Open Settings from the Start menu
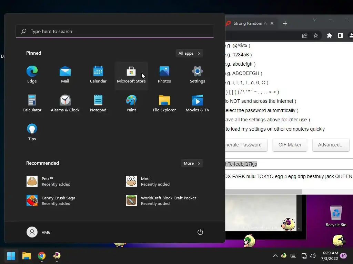Viewport: 353px width, 264px height. coord(198,75)
